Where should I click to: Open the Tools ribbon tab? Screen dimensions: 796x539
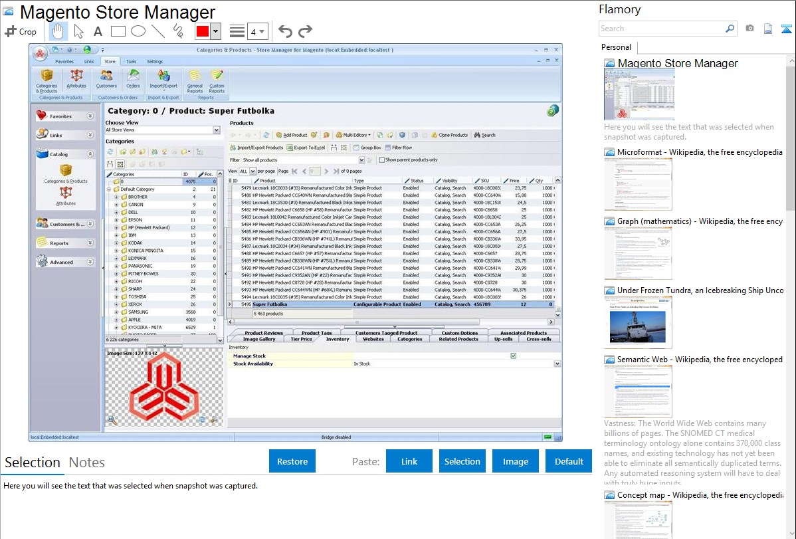[x=131, y=61]
